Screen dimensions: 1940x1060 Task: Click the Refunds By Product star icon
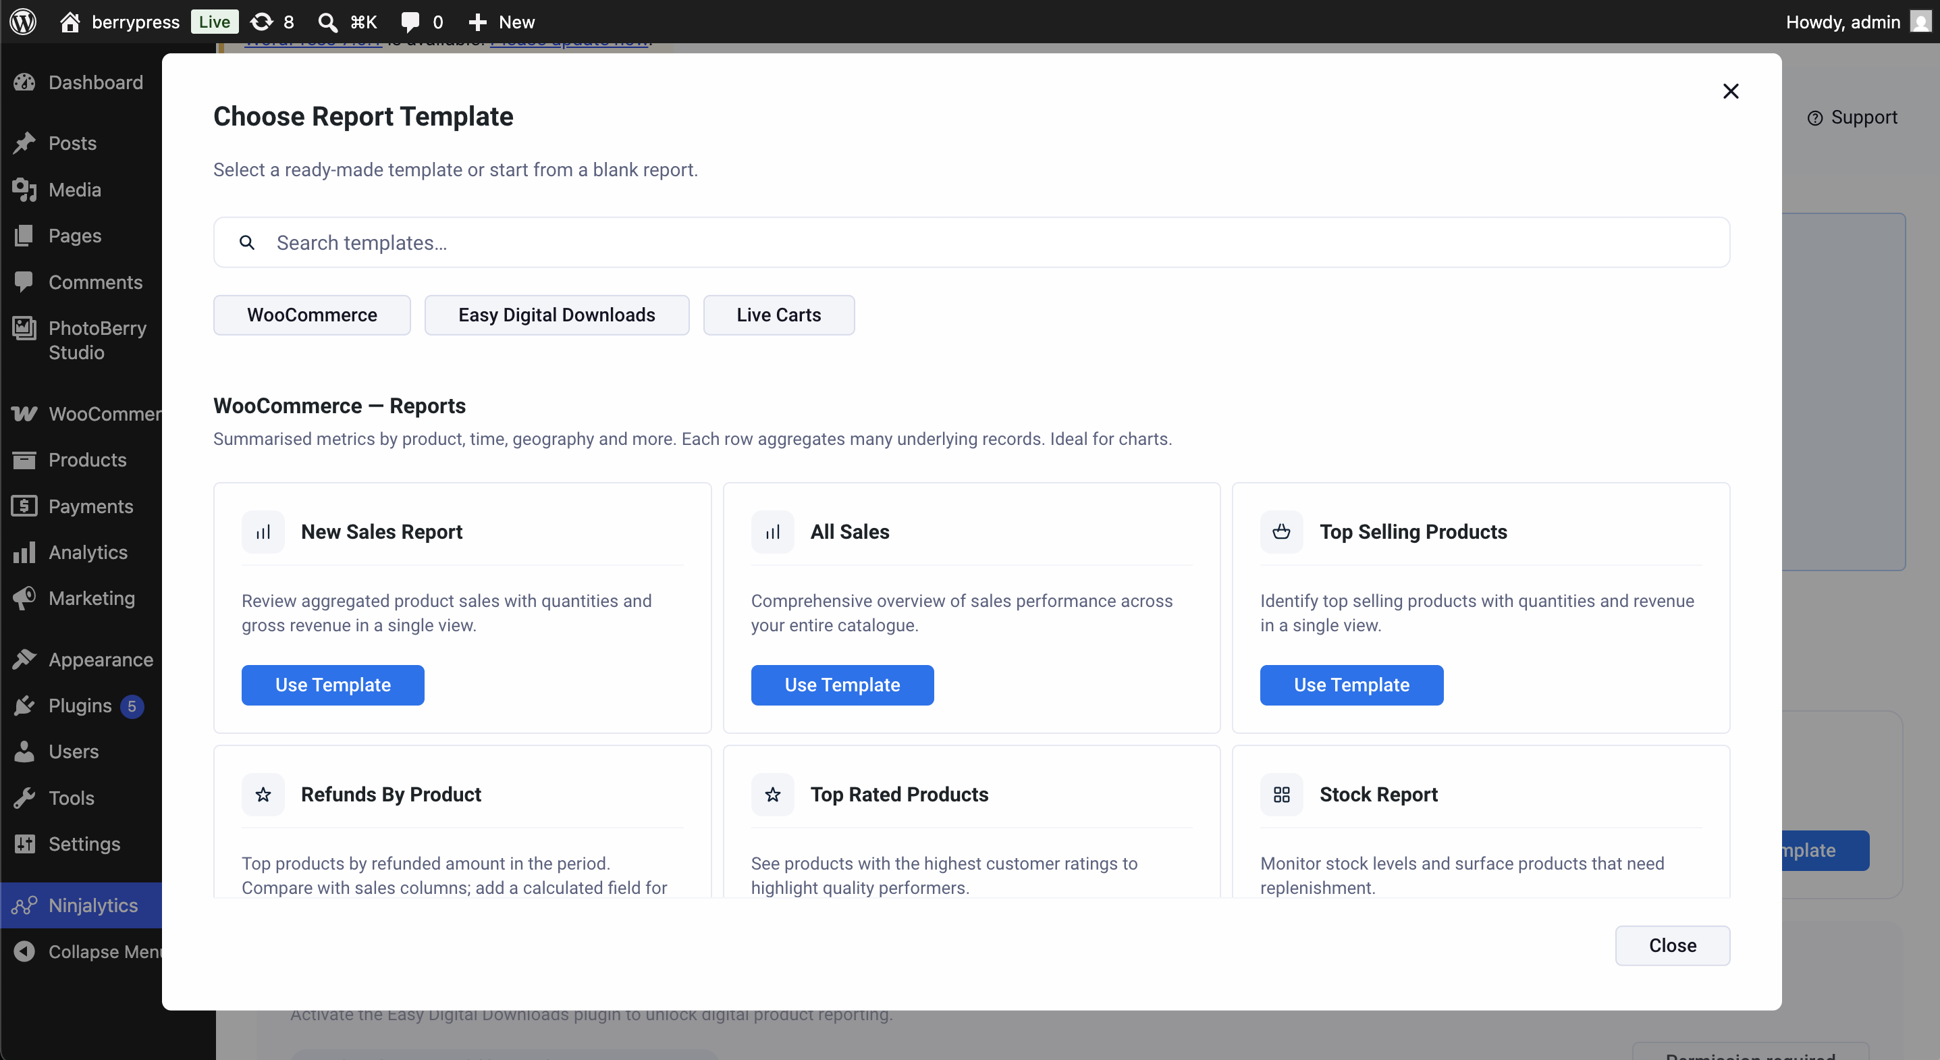click(x=263, y=794)
